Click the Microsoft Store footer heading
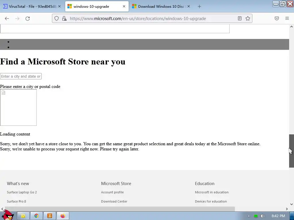Screen dimensions: 294x220 click(x=116, y=184)
